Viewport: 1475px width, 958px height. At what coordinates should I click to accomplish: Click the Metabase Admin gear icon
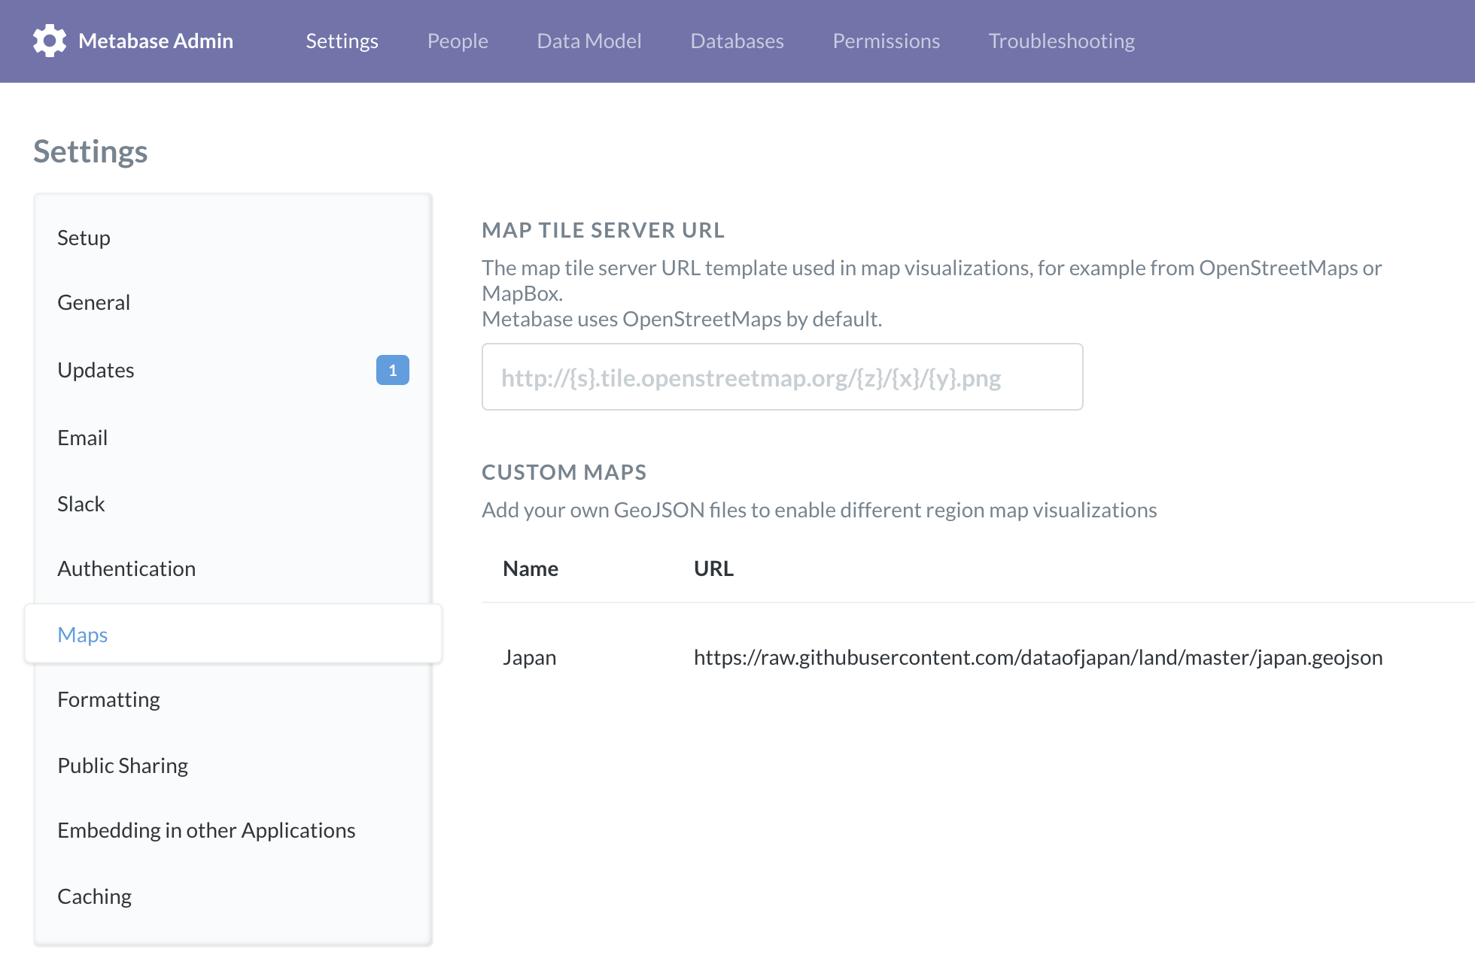point(50,41)
